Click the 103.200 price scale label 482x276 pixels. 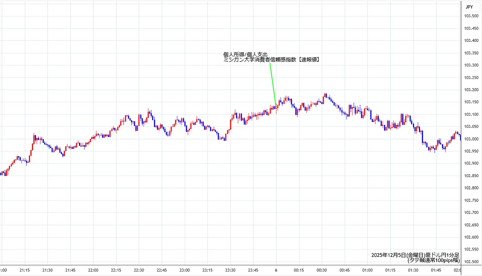coord(471,90)
